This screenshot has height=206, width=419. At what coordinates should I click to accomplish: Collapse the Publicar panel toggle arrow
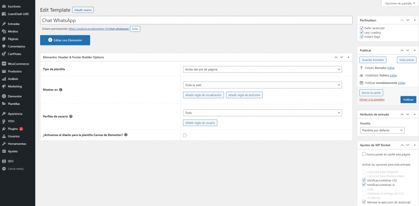click(x=414, y=50)
